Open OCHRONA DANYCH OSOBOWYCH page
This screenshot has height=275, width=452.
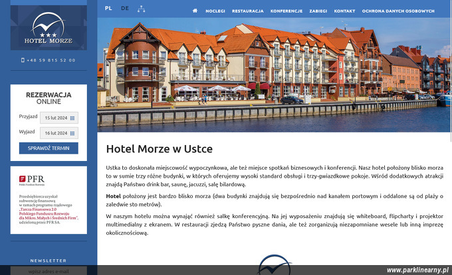398,11
